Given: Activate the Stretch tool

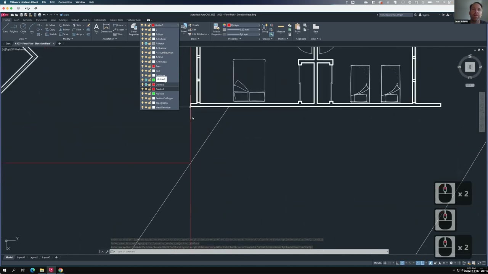Looking at the screenshot, I should (51, 34).
